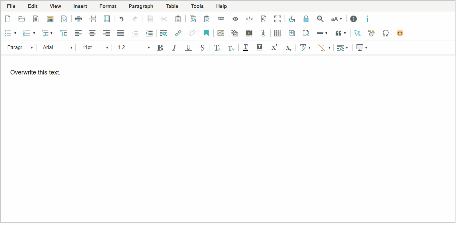Click the fullscreen expand icon
The height and width of the screenshot is (225, 456).
(278, 19)
